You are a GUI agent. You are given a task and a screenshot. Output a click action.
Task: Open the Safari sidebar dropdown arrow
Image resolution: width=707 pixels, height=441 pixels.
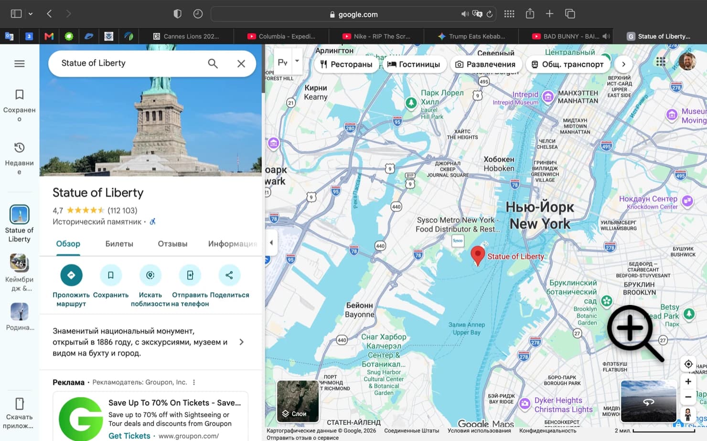[31, 14]
